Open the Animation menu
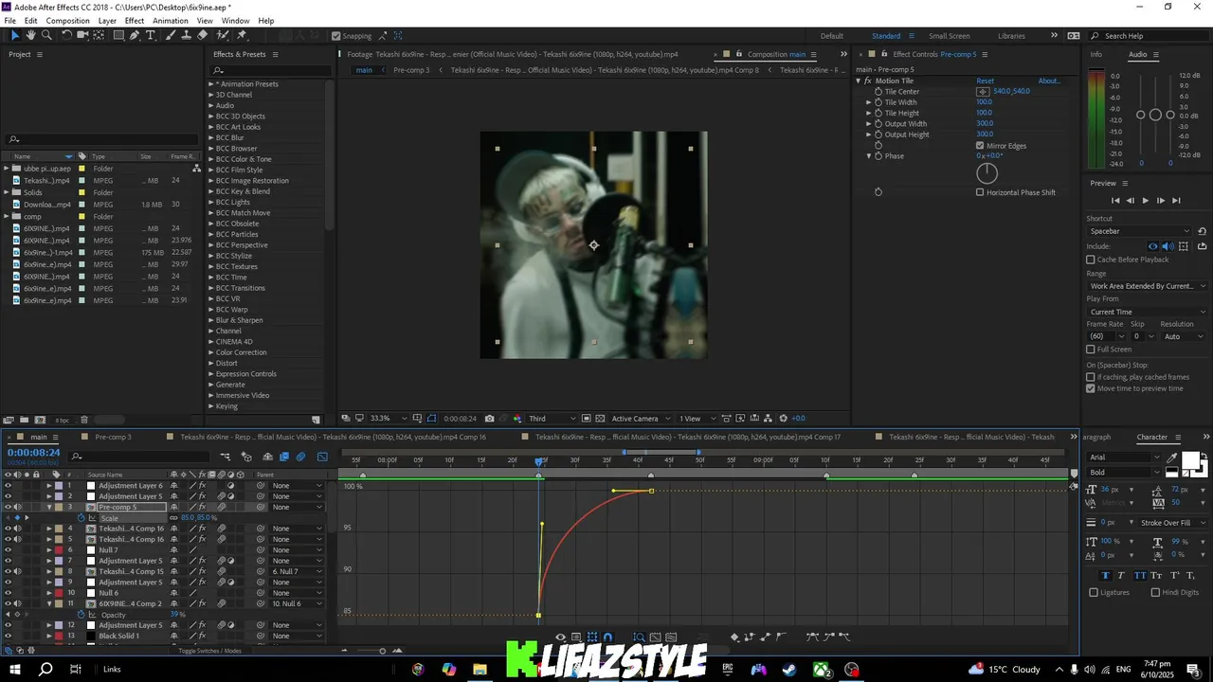Screen dimensions: 1213x682 pos(171,21)
